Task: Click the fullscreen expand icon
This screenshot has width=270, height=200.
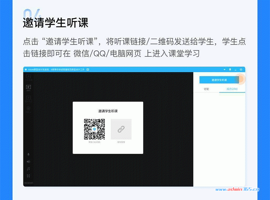Action: [x=28, y=176]
